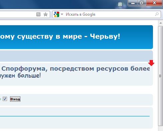The width and height of the screenshot is (163, 131).
Task: Close the browser window
Action: pyautogui.click(x=154, y=3)
